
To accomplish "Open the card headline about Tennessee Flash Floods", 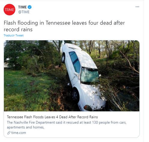I will point(52,117).
